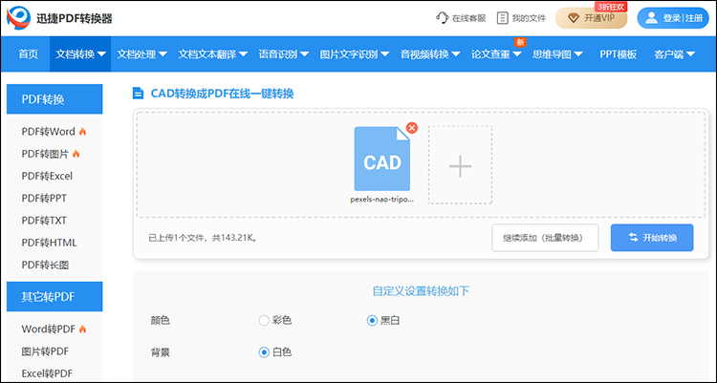Screen dimensions: 717x383
Task: Go to 首页 in navigation bar
Action: pos(29,54)
